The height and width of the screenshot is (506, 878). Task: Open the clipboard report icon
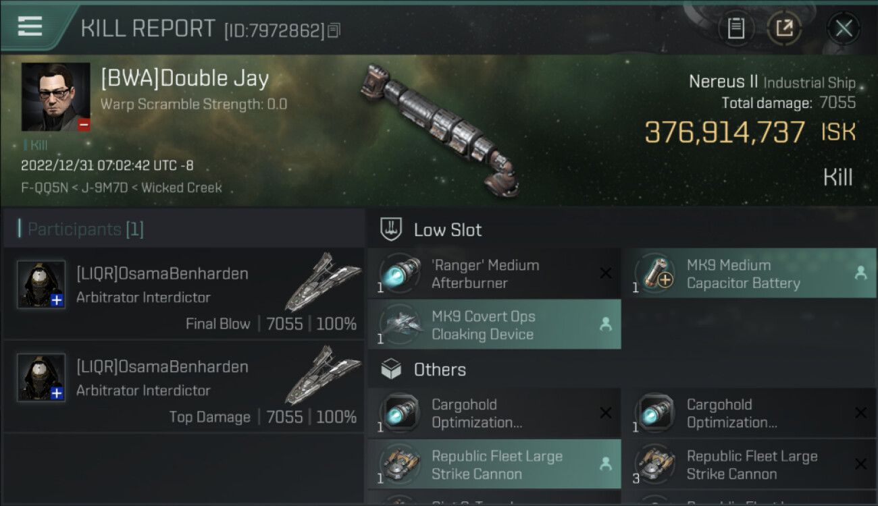735,28
